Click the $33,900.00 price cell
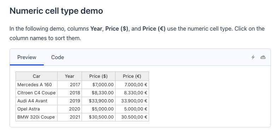 pyautogui.click(x=99, y=101)
